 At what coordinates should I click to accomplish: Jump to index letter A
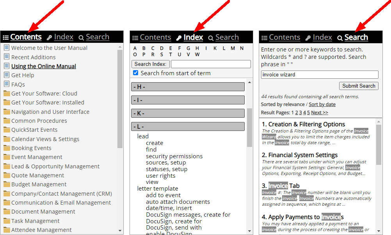tap(135, 48)
